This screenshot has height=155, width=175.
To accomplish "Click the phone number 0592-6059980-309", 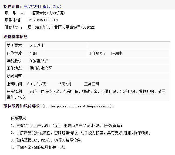I will tap(43, 20).
